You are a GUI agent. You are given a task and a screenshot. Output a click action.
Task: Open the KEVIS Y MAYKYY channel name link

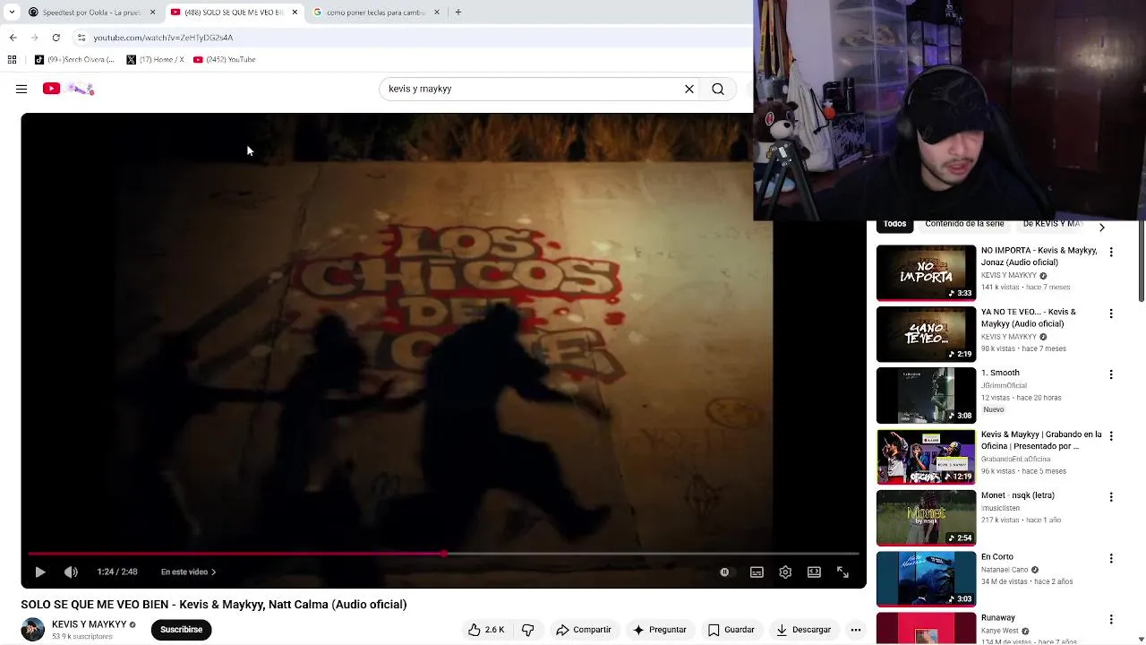[x=89, y=624]
